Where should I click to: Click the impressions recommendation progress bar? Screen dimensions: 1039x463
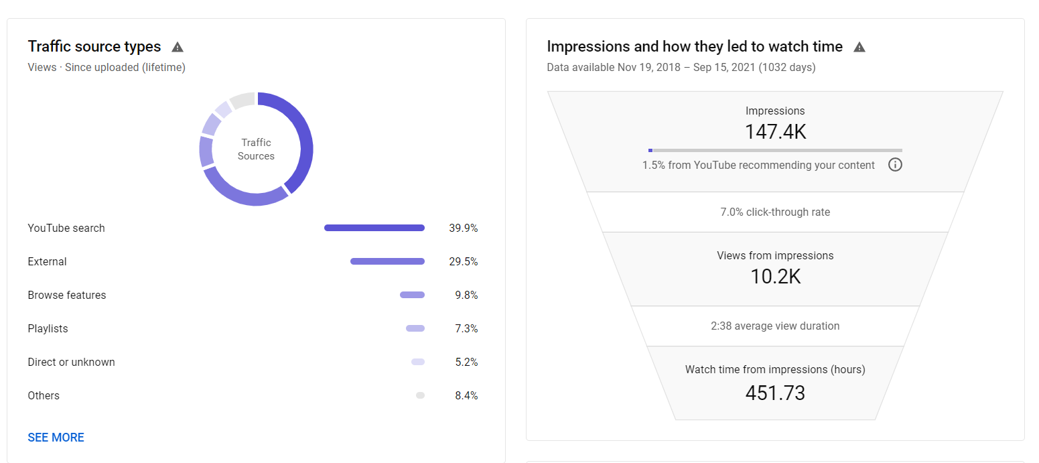coord(775,150)
